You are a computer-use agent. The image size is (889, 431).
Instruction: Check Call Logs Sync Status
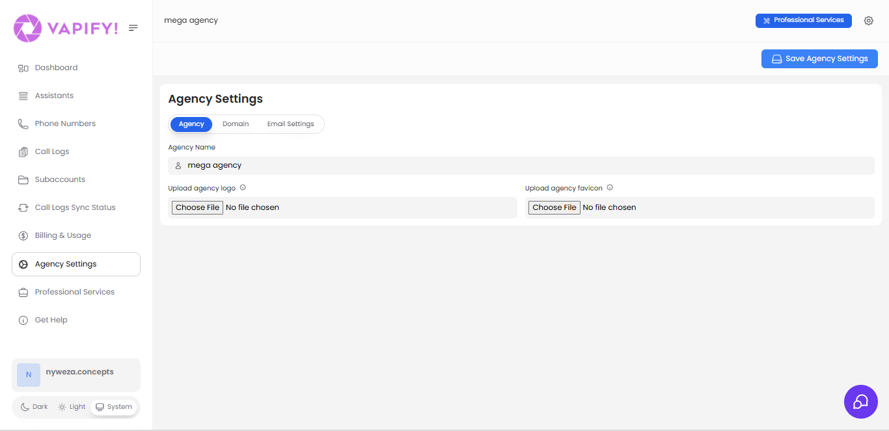tap(75, 207)
